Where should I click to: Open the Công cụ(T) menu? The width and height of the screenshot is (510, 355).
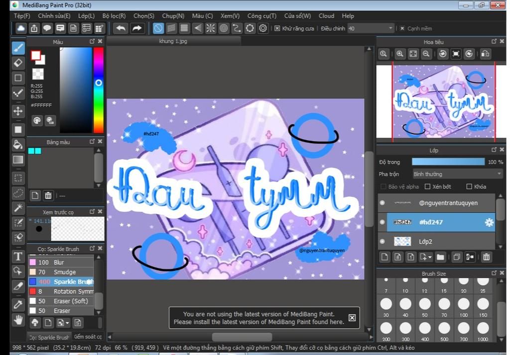(x=262, y=16)
